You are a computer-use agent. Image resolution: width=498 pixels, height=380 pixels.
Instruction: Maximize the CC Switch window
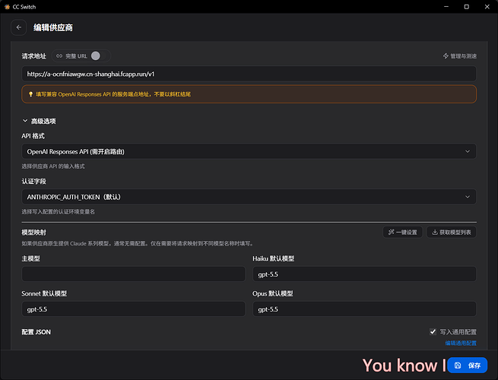(467, 7)
